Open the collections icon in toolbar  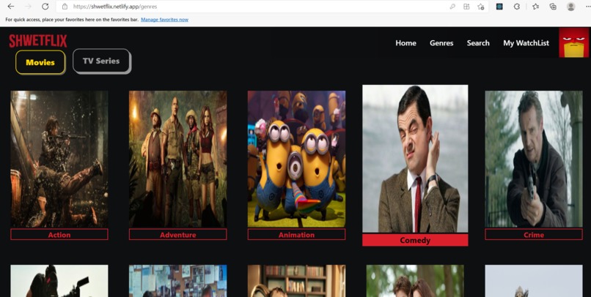click(553, 7)
